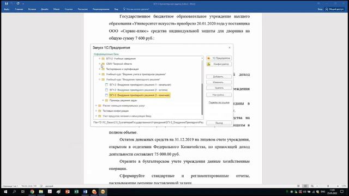349x196 pixels.
Task: Expand the 'Примеры решения задач' folder
Action: [x=103, y=100]
